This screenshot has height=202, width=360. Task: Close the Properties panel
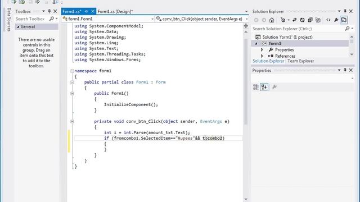351,70
